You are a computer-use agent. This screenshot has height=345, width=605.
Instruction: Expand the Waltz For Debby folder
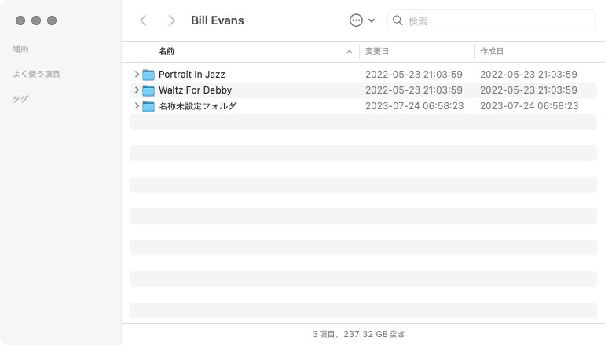(137, 90)
